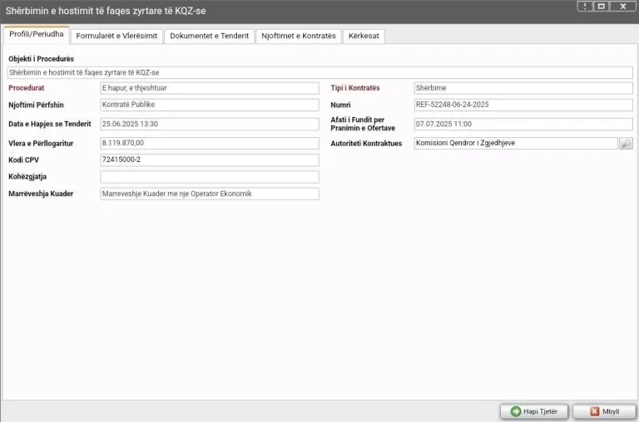Open the Dokumentet e Tenderit tab
The image size is (639, 422).
tap(209, 36)
